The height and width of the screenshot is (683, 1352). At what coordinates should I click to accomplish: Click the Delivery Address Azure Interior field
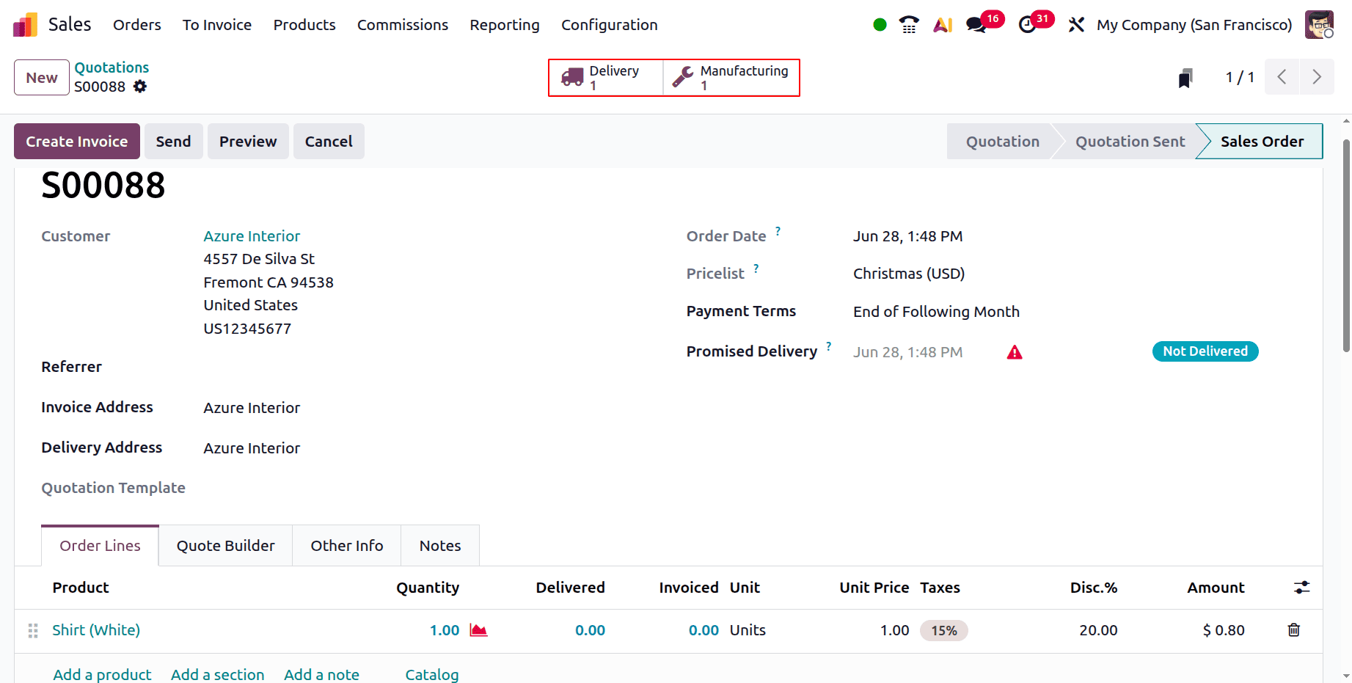pos(252,448)
